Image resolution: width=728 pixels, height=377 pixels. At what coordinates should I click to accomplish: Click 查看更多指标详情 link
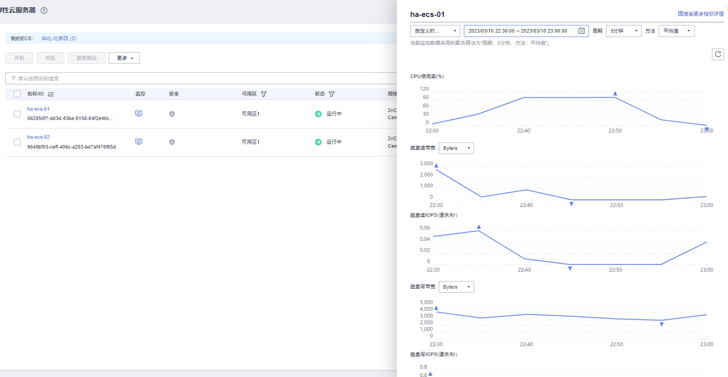point(701,14)
